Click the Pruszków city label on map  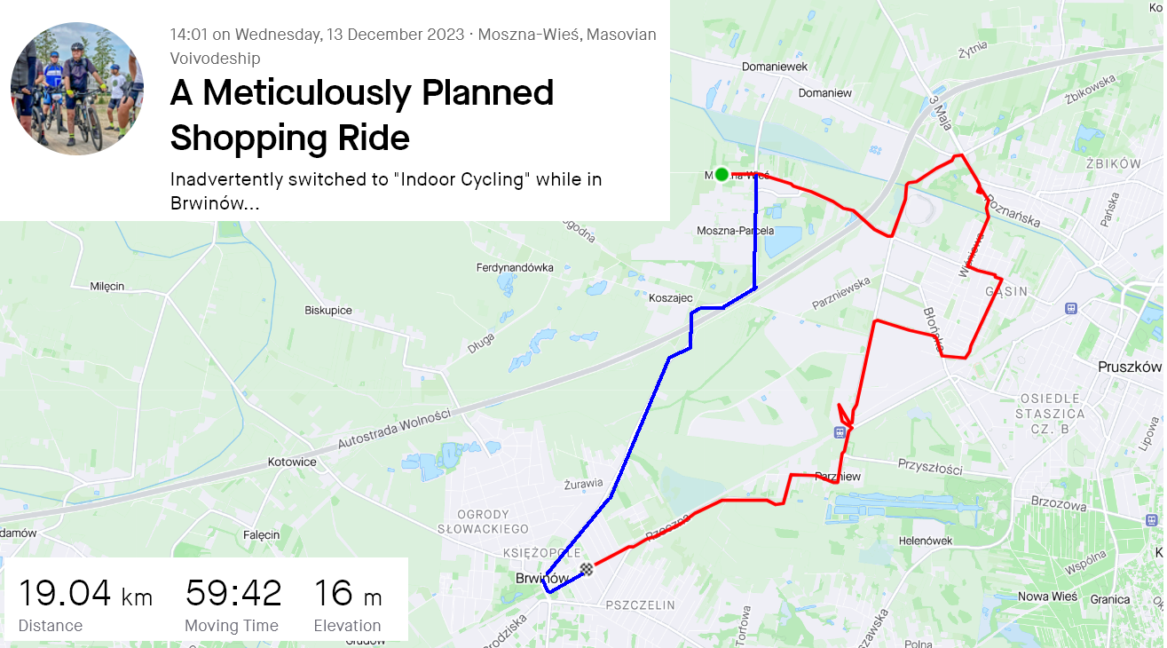click(x=1129, y=367)
